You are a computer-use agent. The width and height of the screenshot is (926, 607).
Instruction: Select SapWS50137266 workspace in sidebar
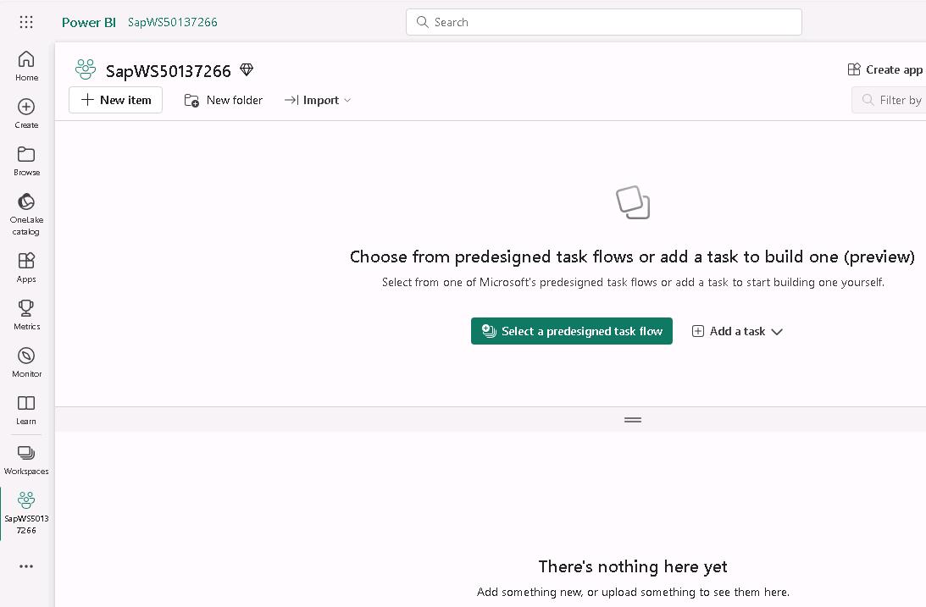[26, 513]
